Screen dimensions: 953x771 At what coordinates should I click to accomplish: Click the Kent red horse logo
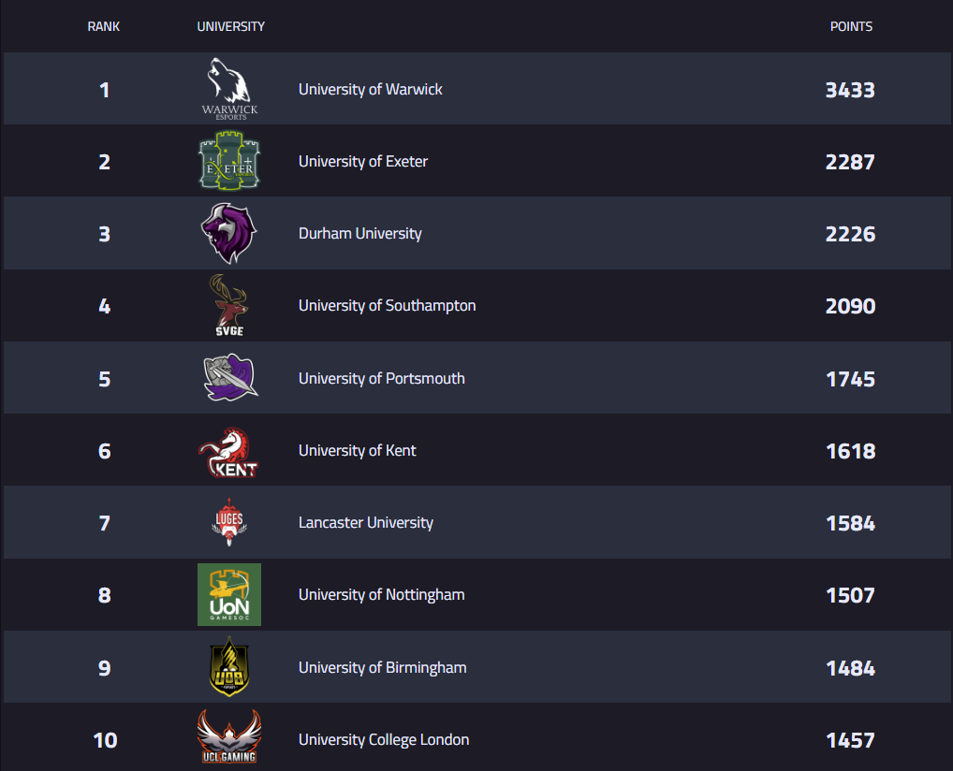pos(229,451)
